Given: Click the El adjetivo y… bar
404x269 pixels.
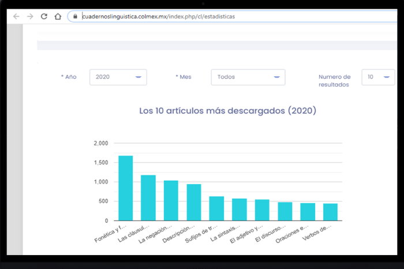Looking at the screenshot, I should [x=262, y=210].
